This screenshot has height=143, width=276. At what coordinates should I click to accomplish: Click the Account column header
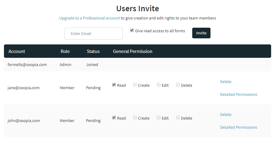pos(17,51)
